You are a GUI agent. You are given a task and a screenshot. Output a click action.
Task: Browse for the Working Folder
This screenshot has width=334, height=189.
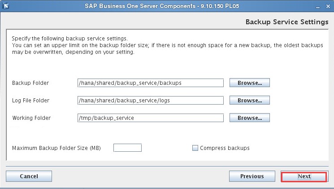tap(250, 118)
